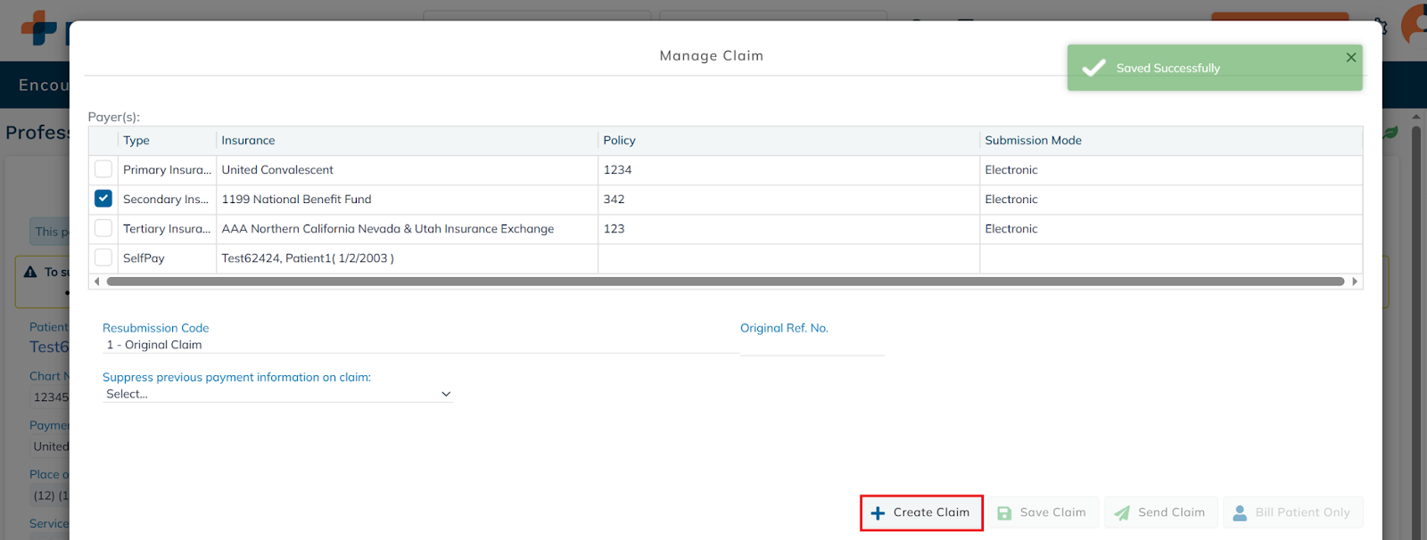
Task: Click the Send Claim button label
Action: [1171, 512]
